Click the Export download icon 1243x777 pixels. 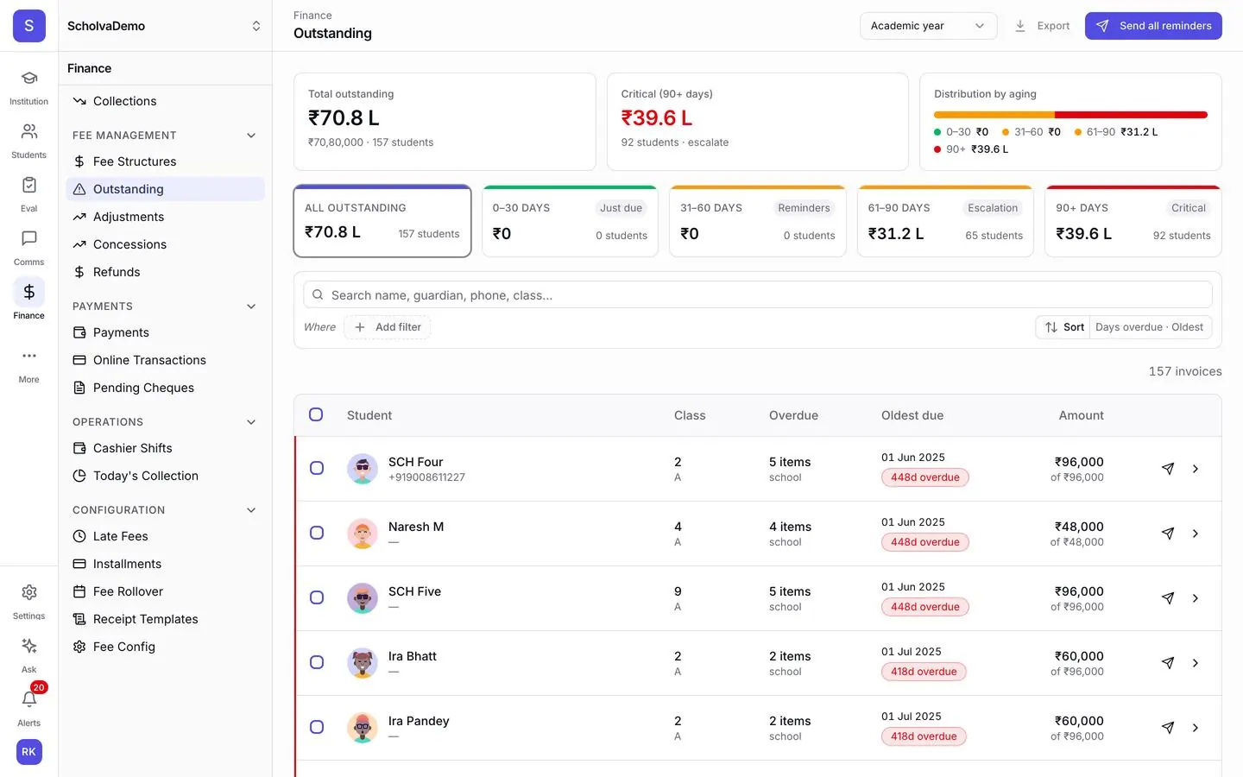tap(1020, 26)
